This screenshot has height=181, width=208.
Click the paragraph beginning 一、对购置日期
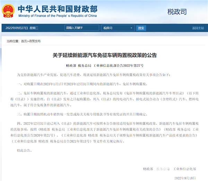(83, 84)
